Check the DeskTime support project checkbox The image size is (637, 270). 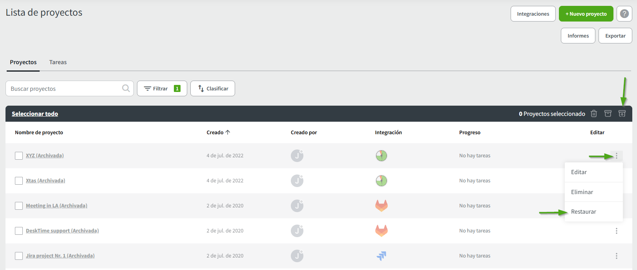click(x=19, y=231)
